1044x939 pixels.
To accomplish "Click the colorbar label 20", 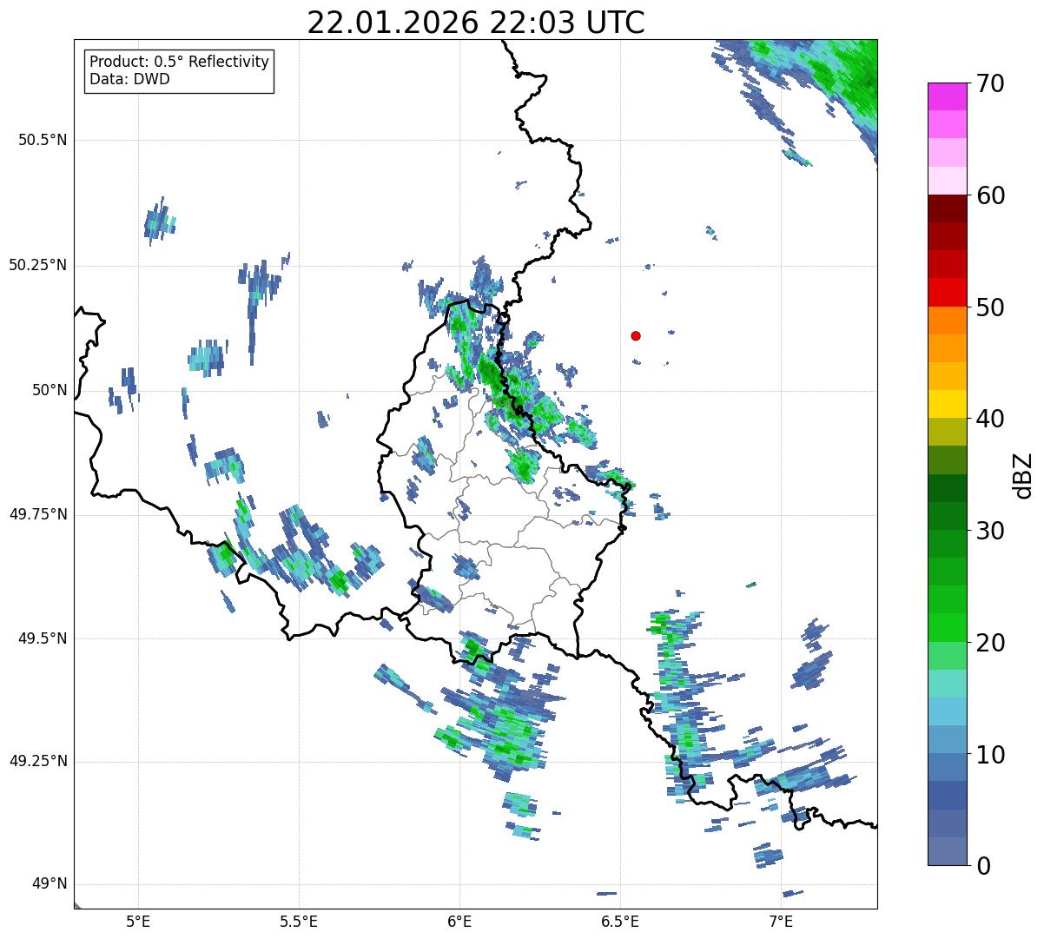I will [990, 643].
